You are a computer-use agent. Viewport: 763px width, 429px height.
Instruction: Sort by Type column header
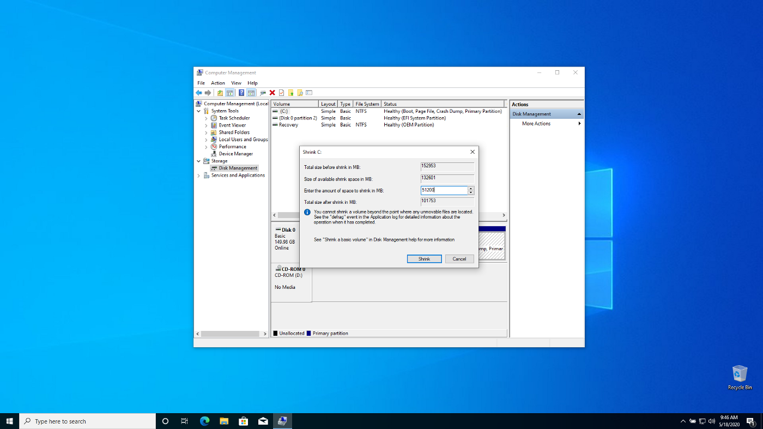click(346, 104)
